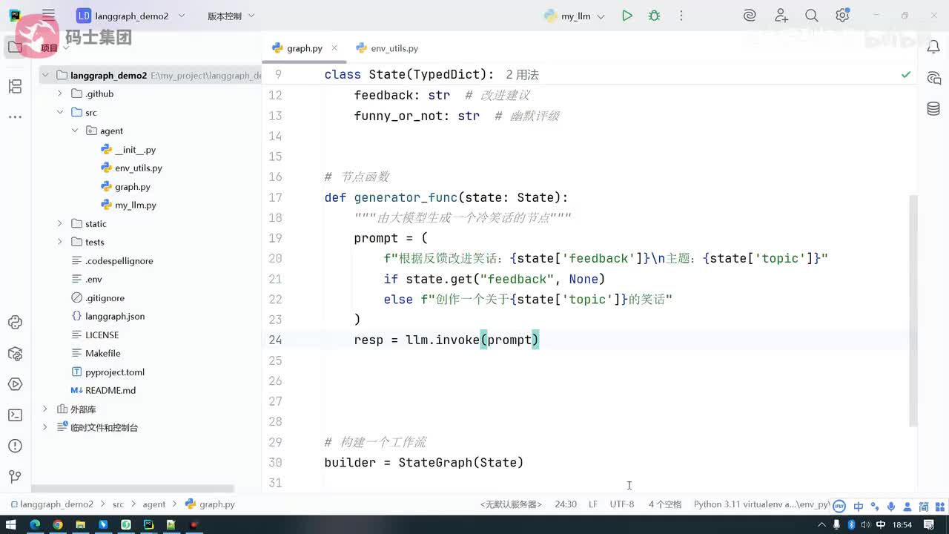Open the PyCharm main hamburger menu
The width and height of the screenshot is (949, 534).
coord(48,16)
